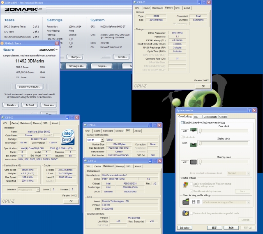Click the Shader clock chip icon
This screenshot has height=234, width=263.
coord(193,145)
